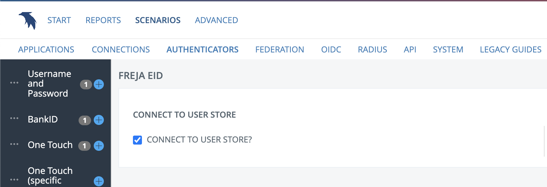Click plus beside One Touch (specific

[99, 181]
